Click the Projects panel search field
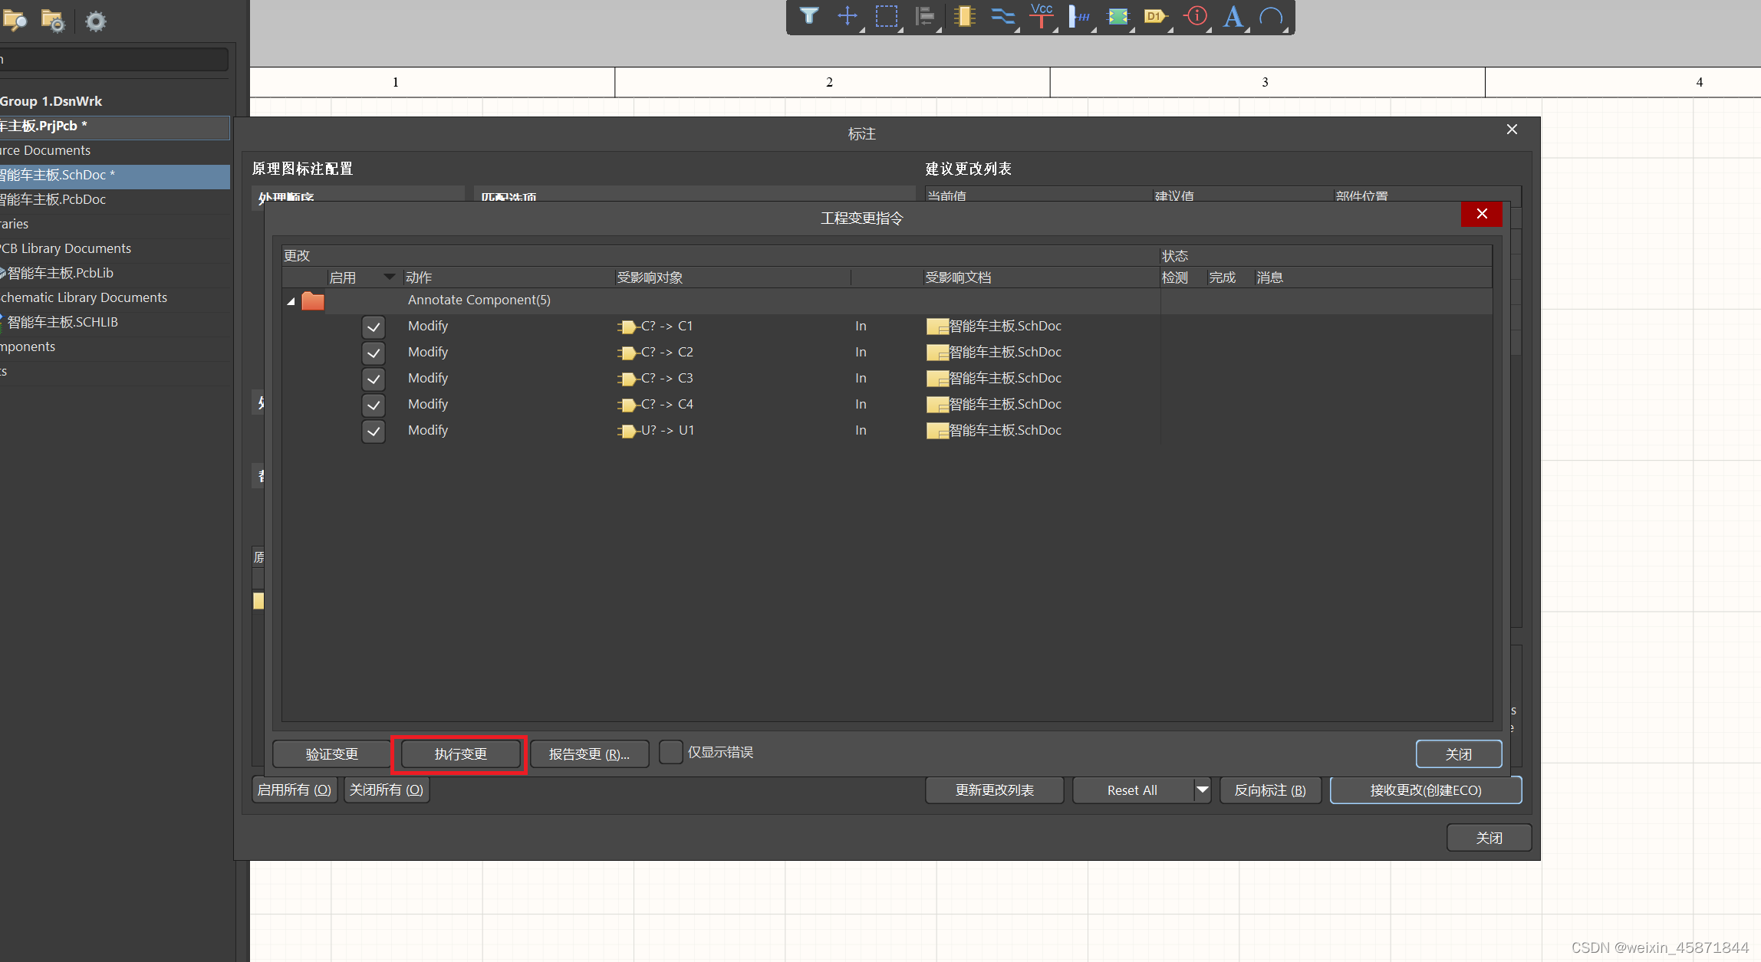This screenshot has height=962, width=1761. pos(115,60)
